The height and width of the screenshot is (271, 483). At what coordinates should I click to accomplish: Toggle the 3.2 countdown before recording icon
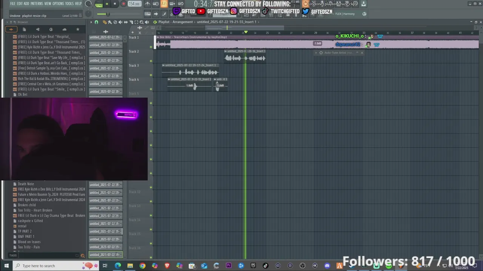tap(164, 4)
